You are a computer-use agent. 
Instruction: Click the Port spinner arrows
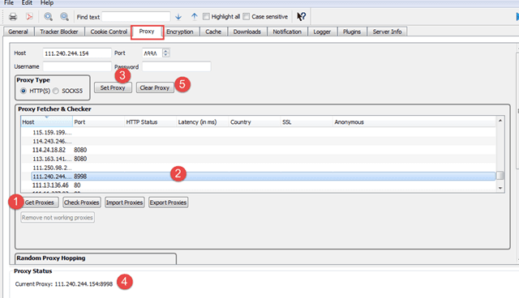(x=165, y=53)
